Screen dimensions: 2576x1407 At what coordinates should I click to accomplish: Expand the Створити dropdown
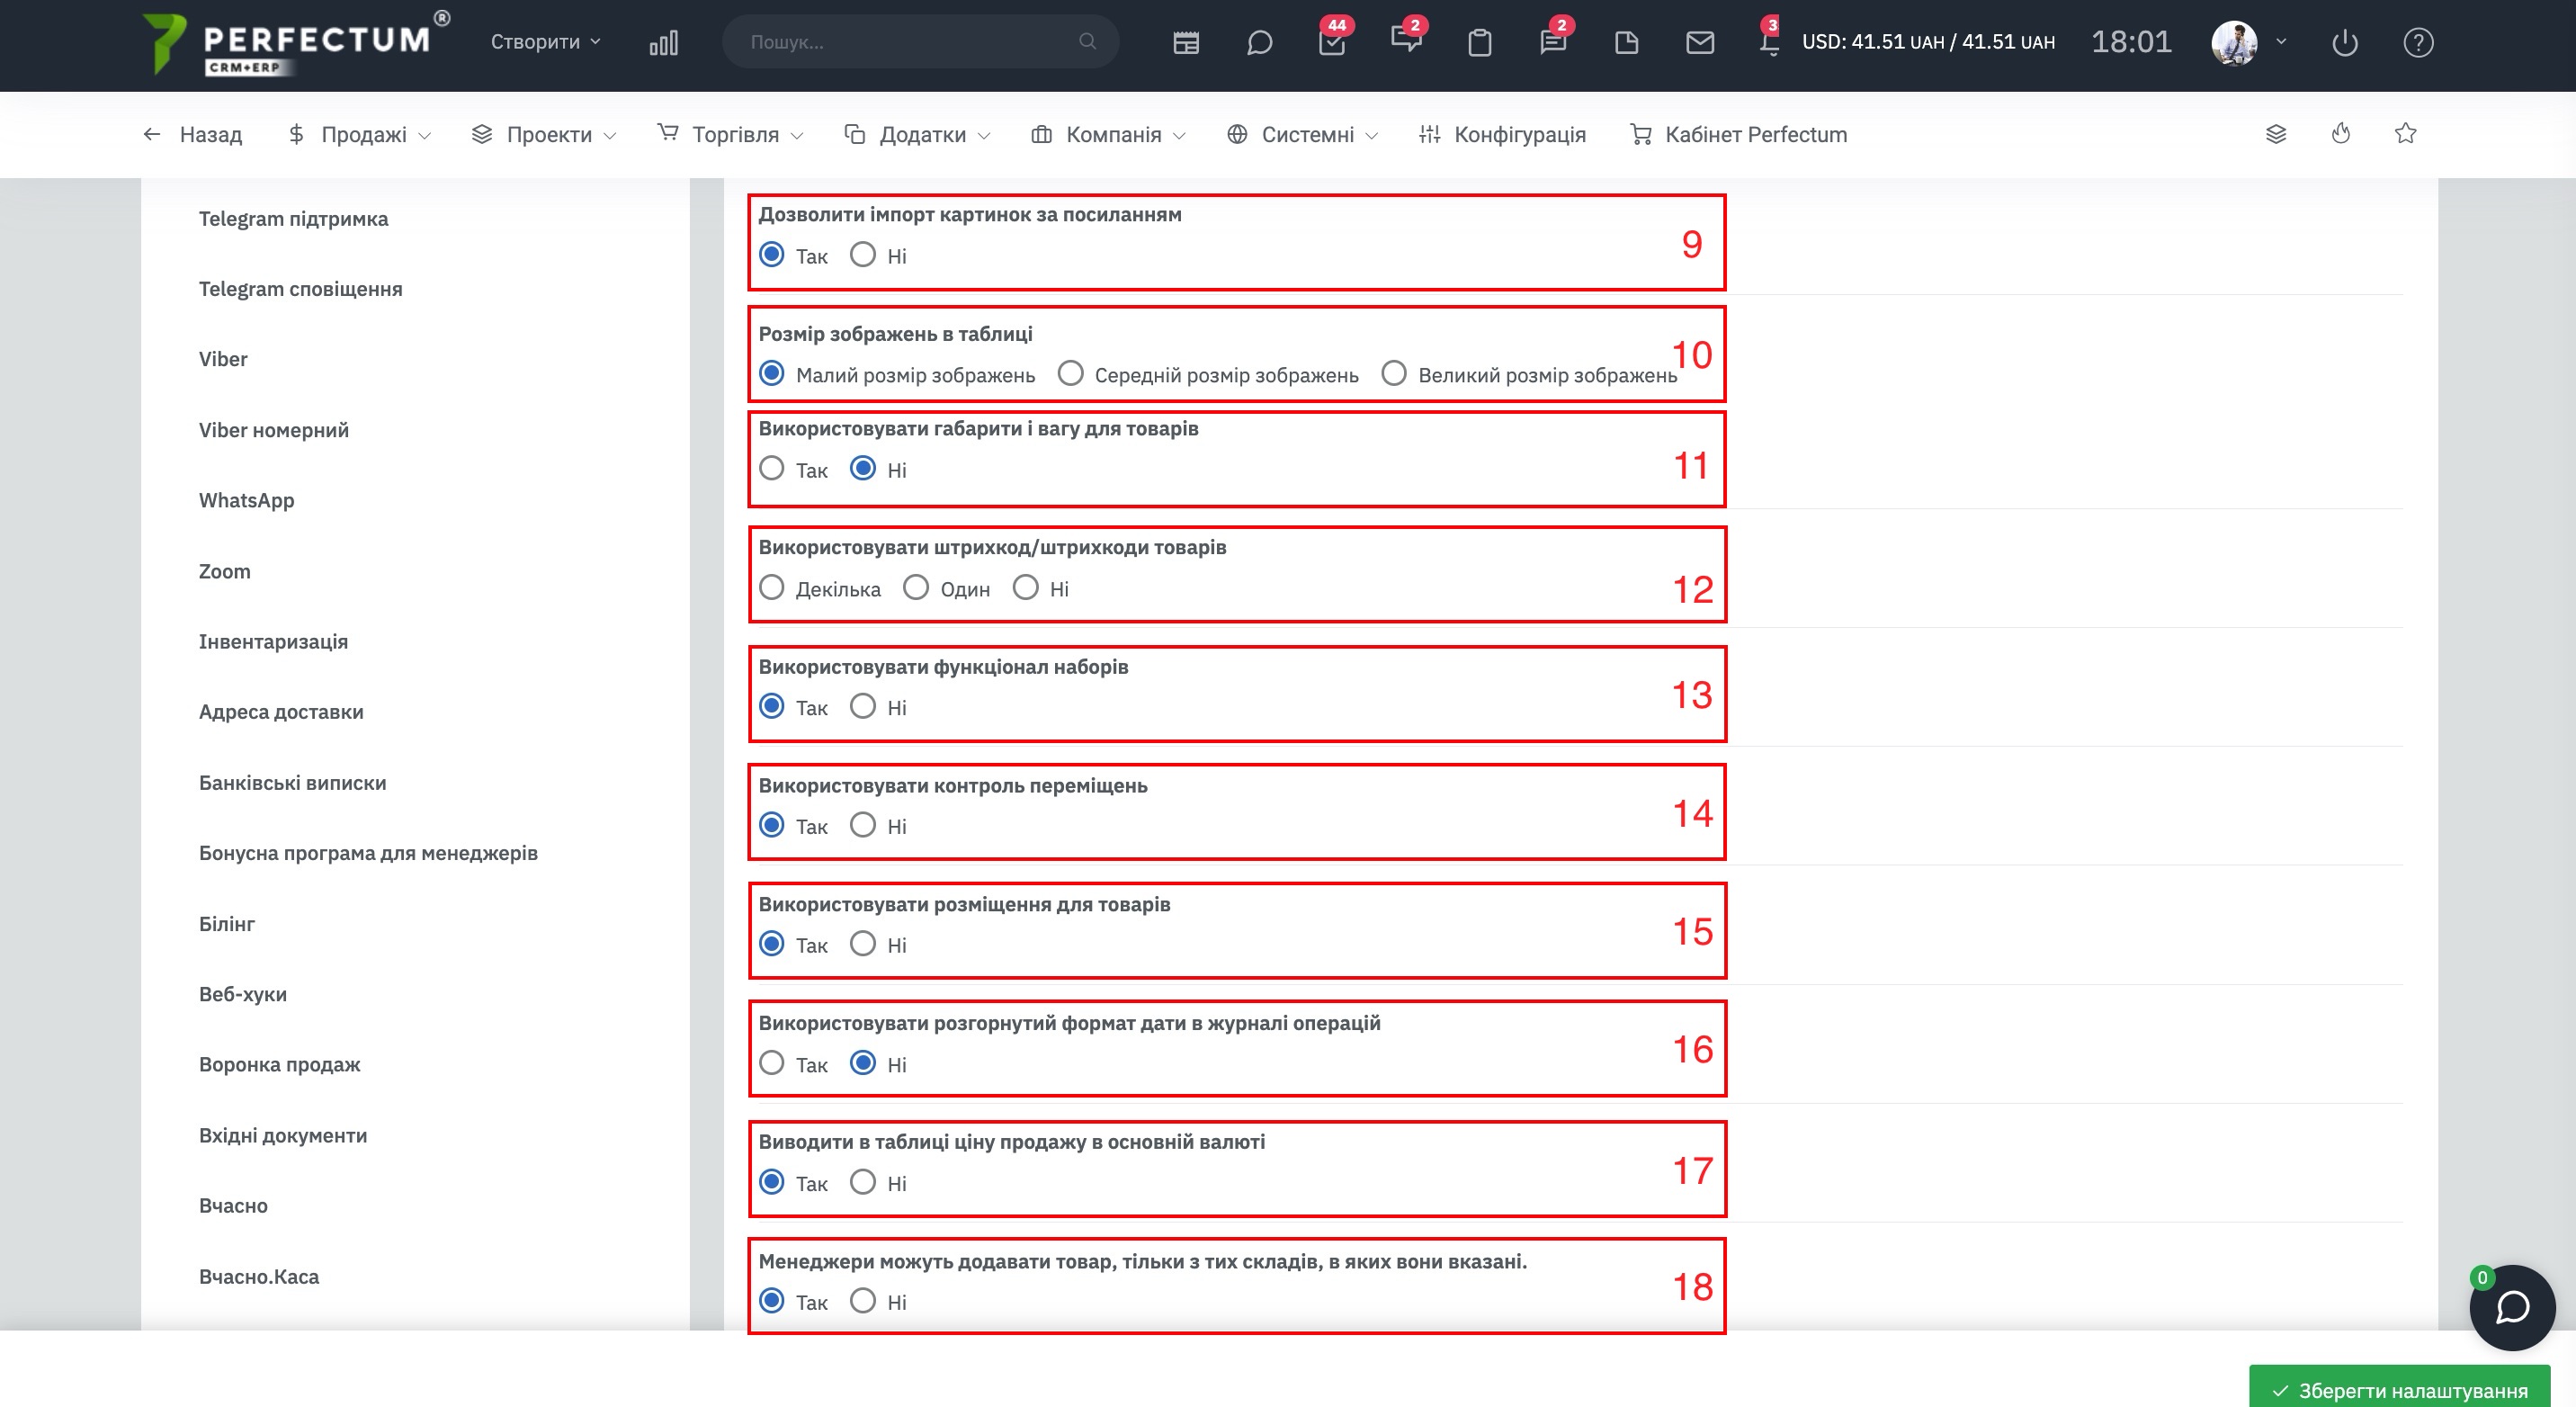pyautogui.click(x=545, y=42)
